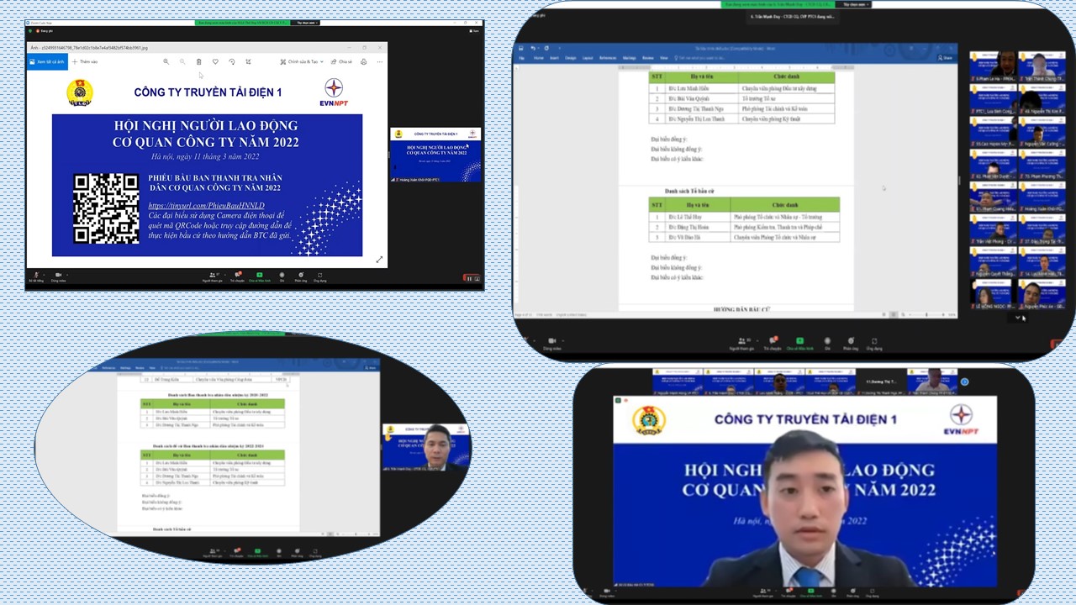
Task: Click the Undo icon in Word quick access
Action: tap(533, 48)
